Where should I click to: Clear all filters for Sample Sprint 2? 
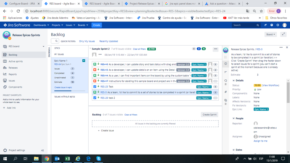[139, 49]
